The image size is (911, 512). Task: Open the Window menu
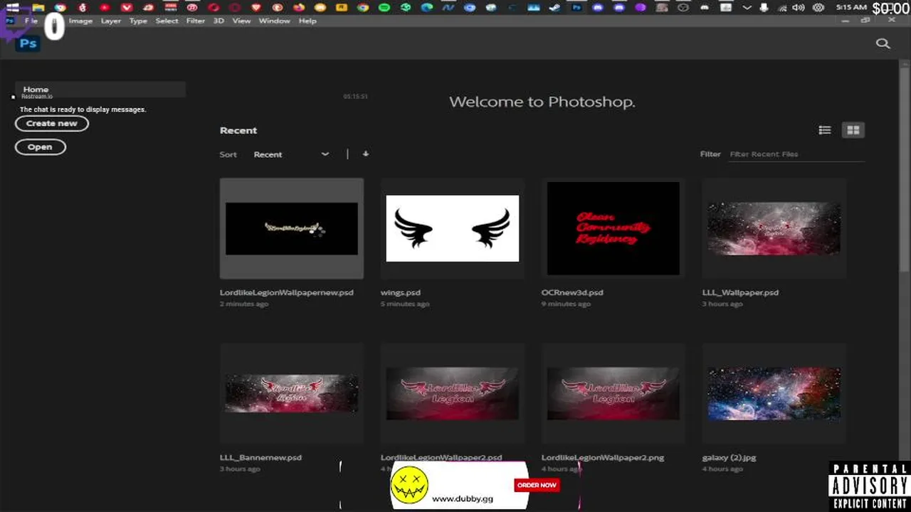pyautogui.click(x=274, y=21)
